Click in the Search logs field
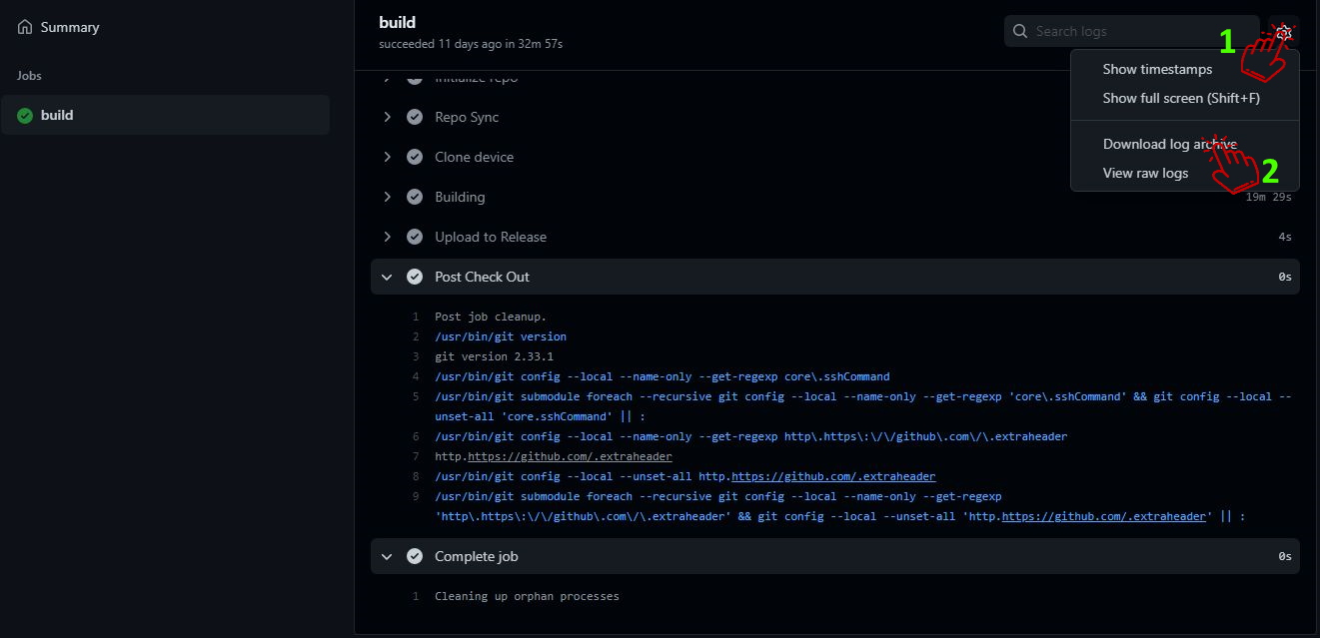The image size is (1320, 638). 1139,31
